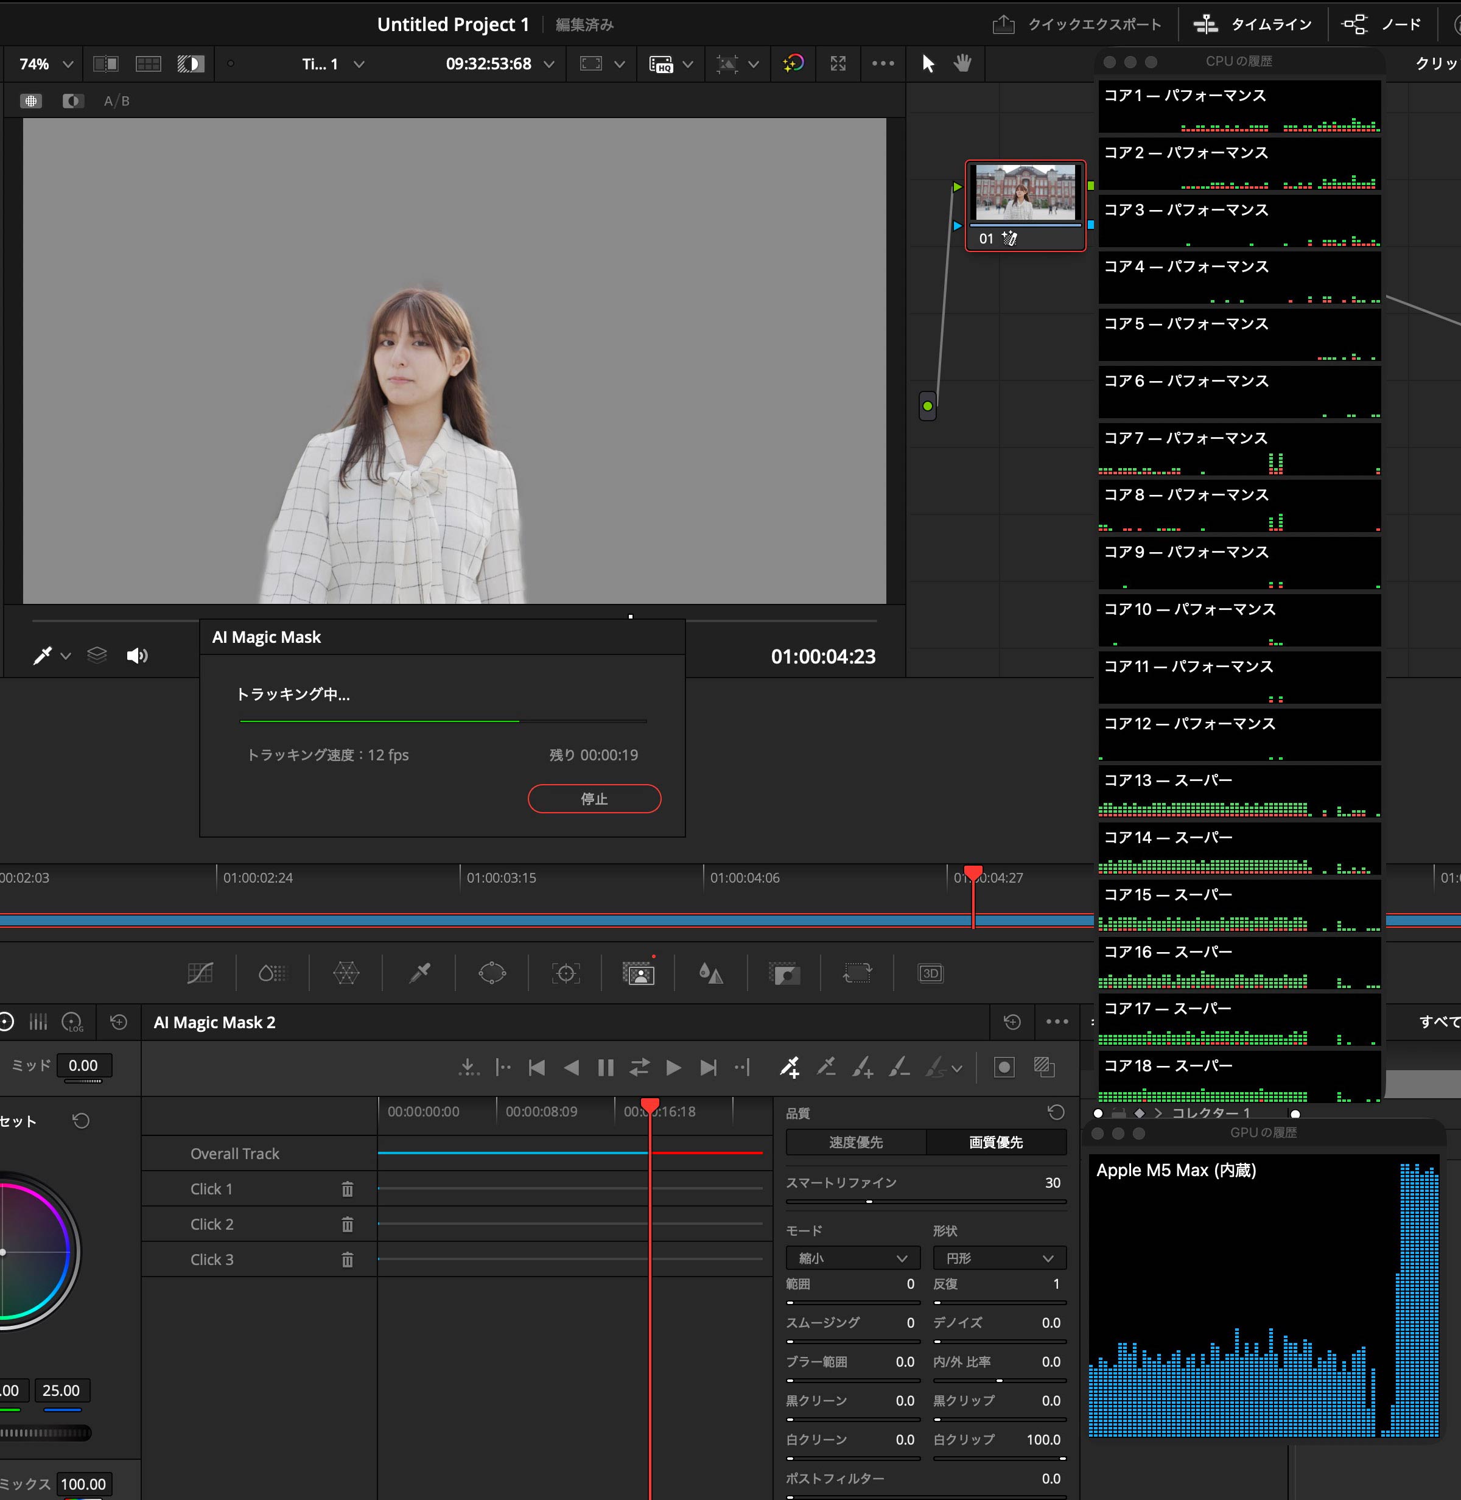
Task: Open the Magic Mask palette icon
Action: tap(639, 973)
